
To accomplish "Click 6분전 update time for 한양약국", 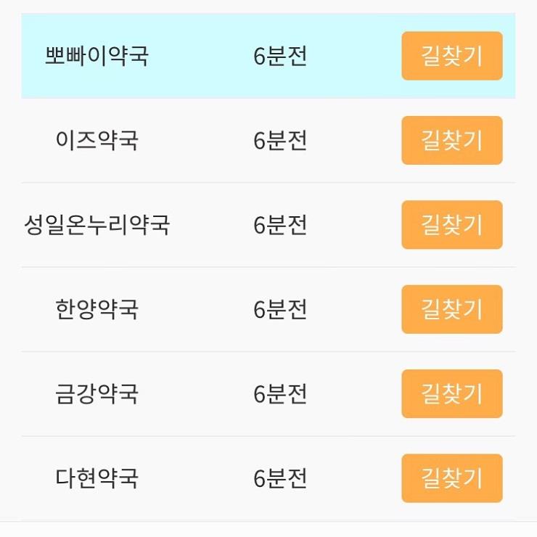I will (280, 309).
